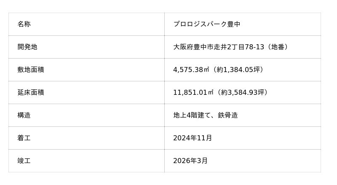The image size is (337, 185).
Task: Select the 開発地 row label
Action: pos(27,47)
